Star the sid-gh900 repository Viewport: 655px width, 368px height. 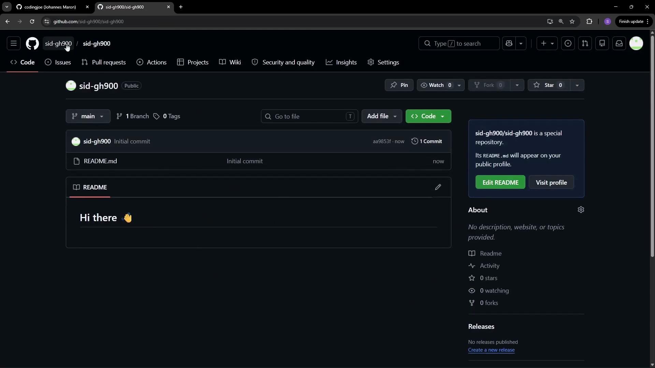549,85
